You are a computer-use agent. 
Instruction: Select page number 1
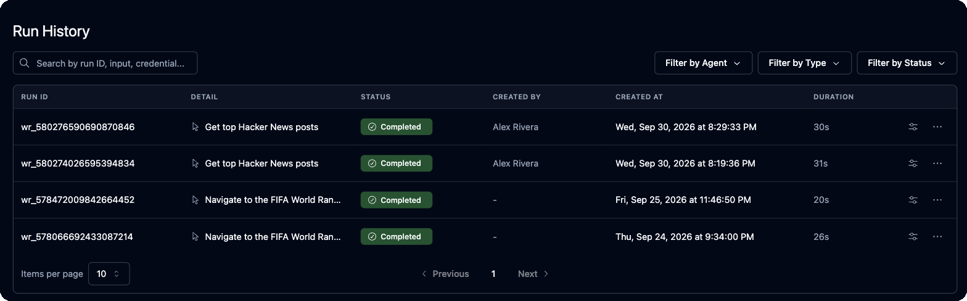coord(493,274)
